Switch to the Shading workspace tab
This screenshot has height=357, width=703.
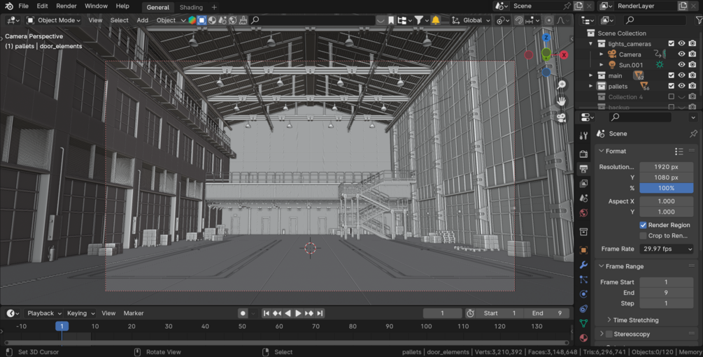pyautogui.click(x=191, y=7)
